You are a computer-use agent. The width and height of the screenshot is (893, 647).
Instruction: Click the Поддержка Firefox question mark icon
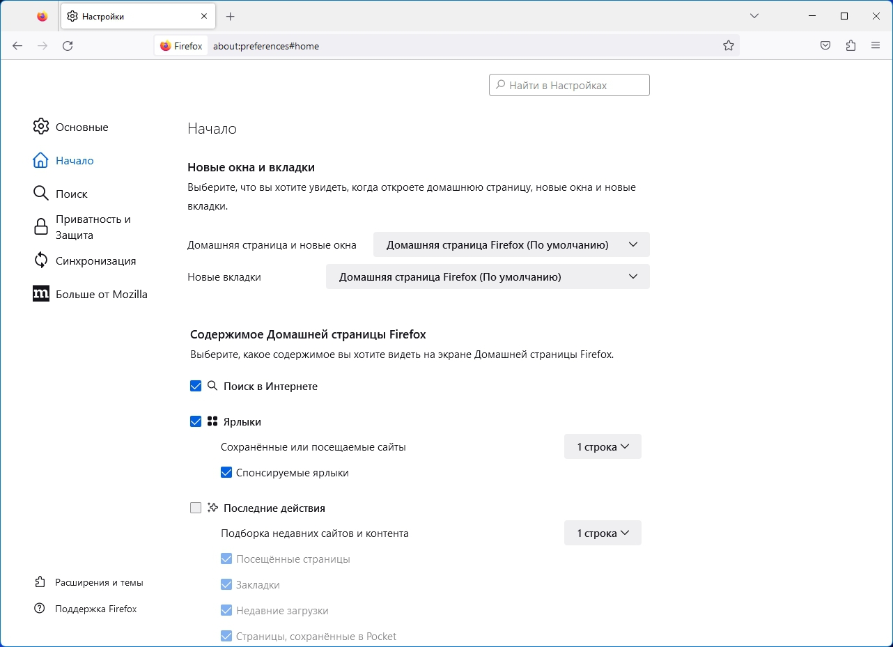(x=40, y=609)
